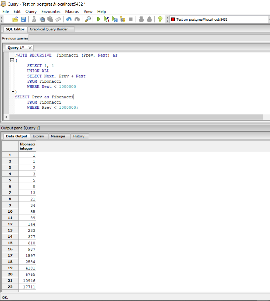Open the Macros menu
The image size is (270, 301).
[x=72, y=11]
